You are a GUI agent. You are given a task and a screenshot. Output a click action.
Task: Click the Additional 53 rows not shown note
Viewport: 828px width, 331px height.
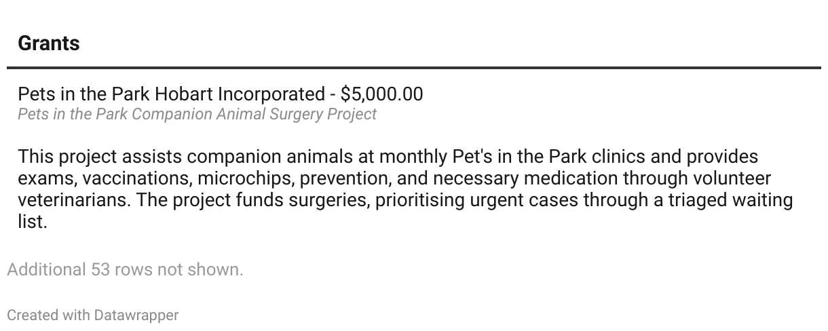tap(125, 269)
